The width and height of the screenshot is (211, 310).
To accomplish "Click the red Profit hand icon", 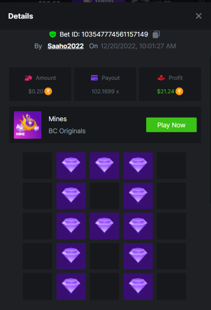I will (161, 78).
